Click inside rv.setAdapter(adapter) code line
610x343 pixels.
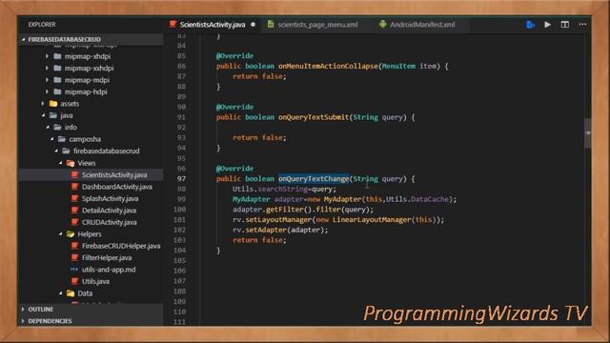pyautogui.click(x=280, y=230)
